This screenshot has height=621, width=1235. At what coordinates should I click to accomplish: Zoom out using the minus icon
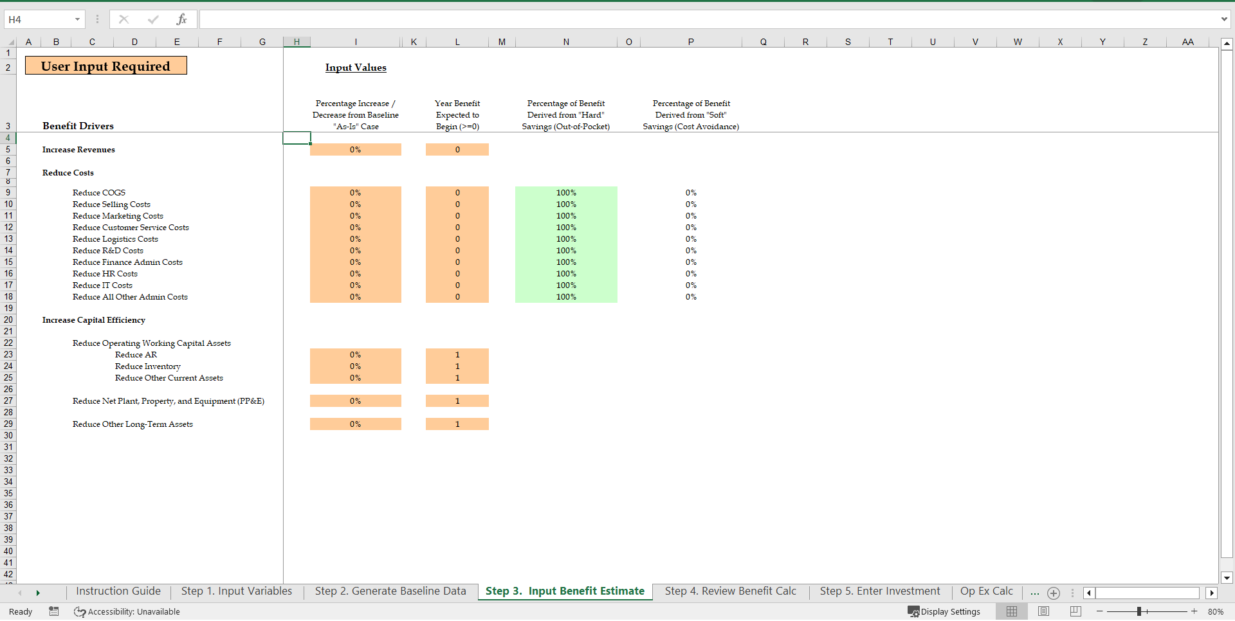(1099, 611)
